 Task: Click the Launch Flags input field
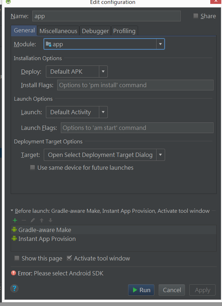click(137, 128)
